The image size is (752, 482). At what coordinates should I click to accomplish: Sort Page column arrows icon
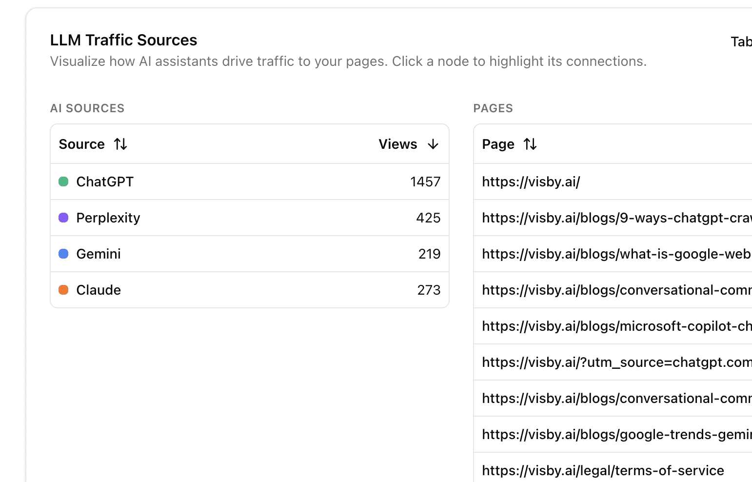pos(530,144)
